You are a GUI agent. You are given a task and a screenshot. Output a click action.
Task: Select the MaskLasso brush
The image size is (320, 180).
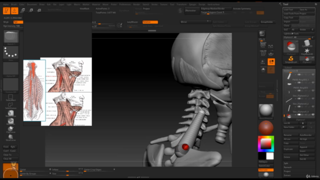10,113
